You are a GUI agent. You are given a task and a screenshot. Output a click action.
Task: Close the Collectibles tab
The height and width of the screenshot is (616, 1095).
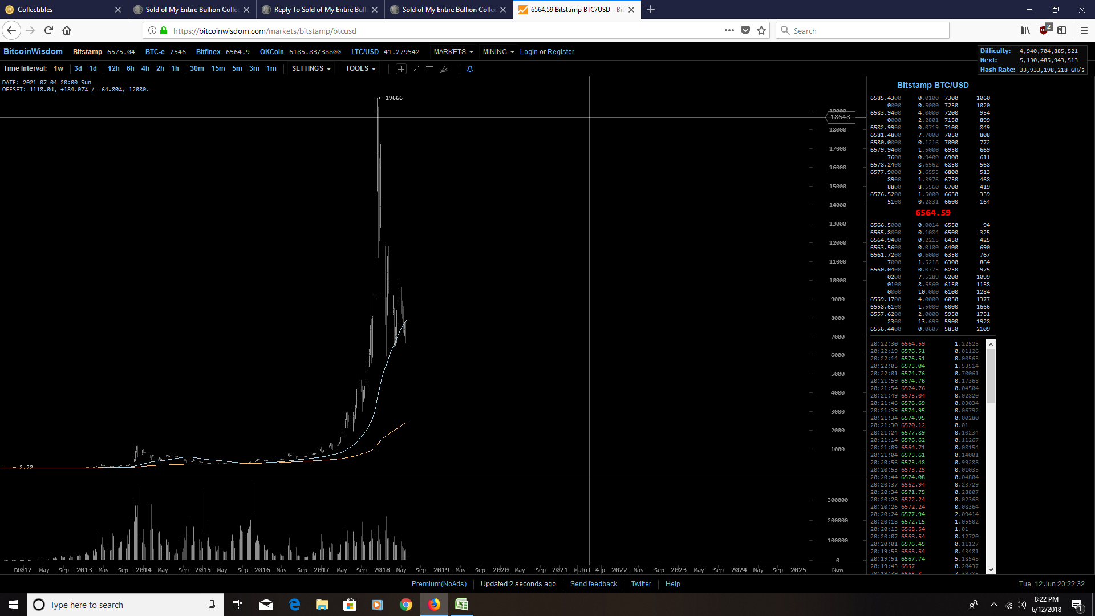118,10
